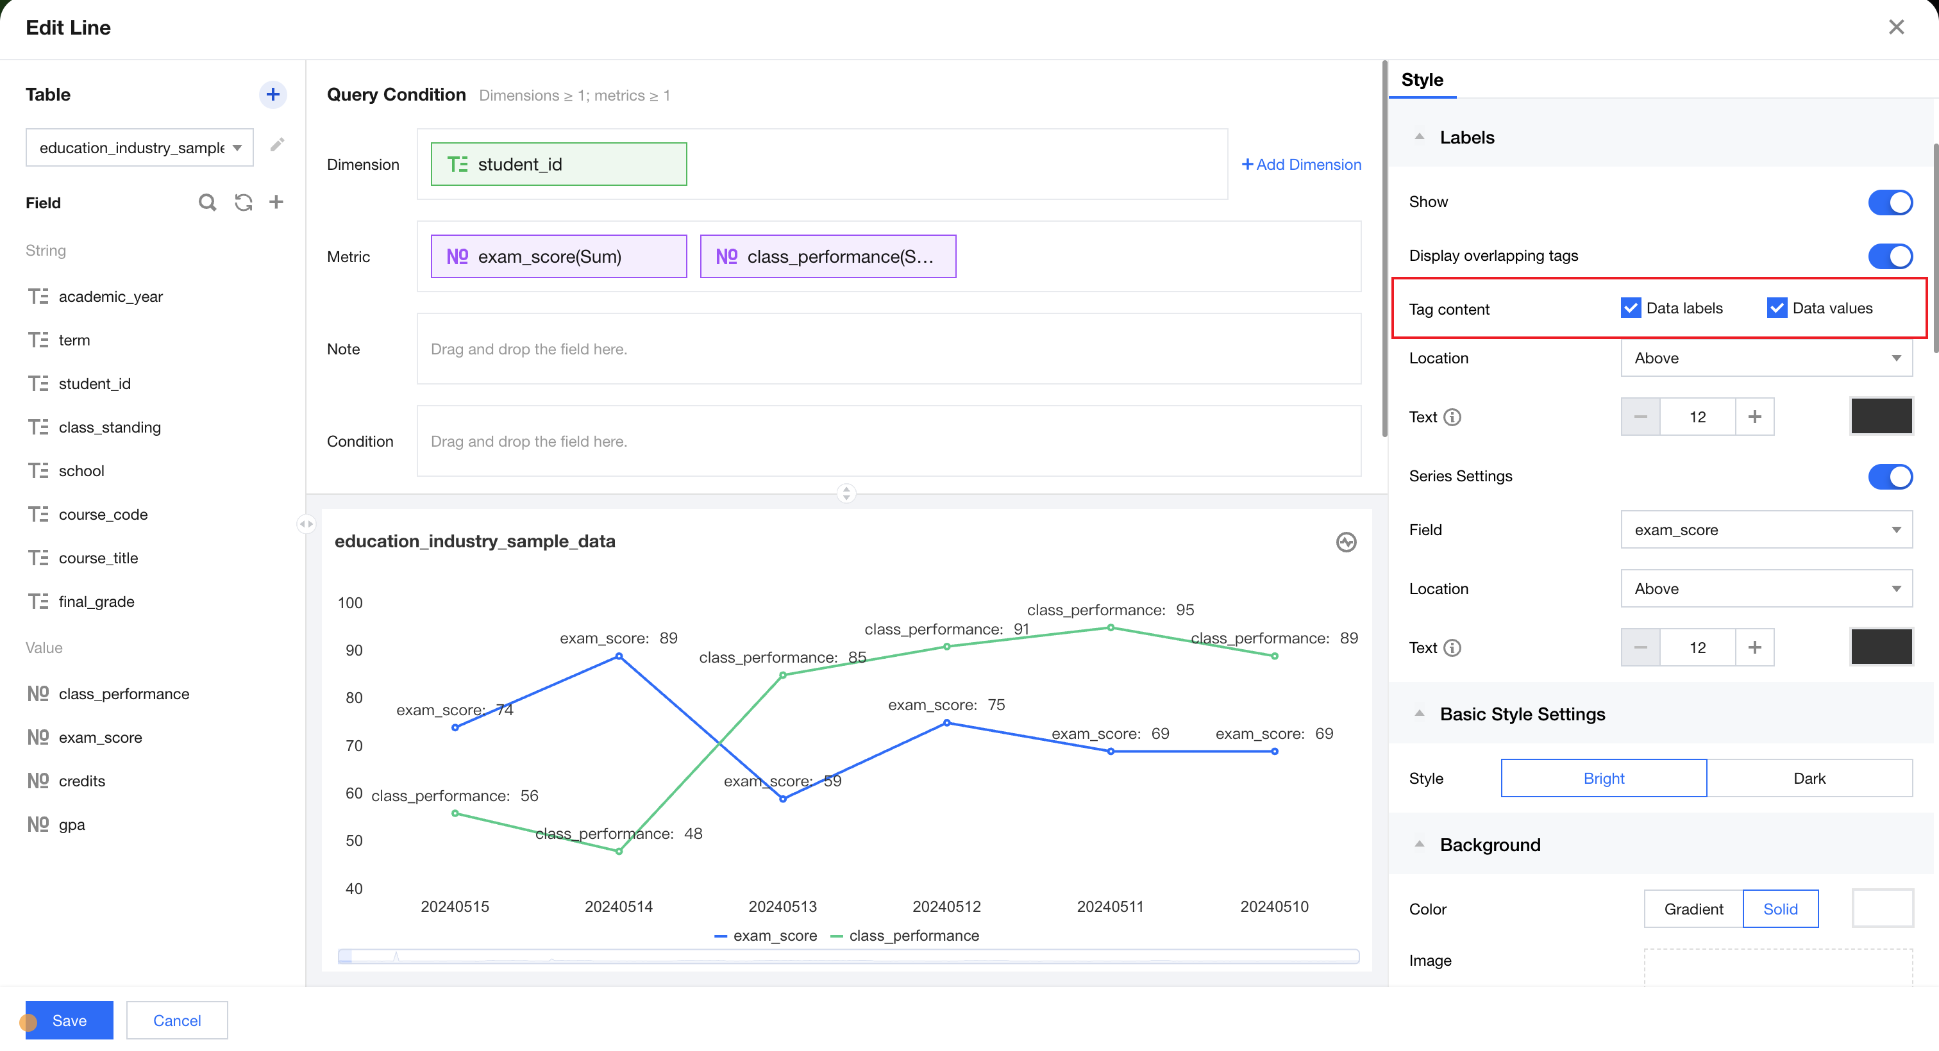Uncheck the Data labels checkbox
Viewport: 1939px width, 1051px height.
point(1631,308)
